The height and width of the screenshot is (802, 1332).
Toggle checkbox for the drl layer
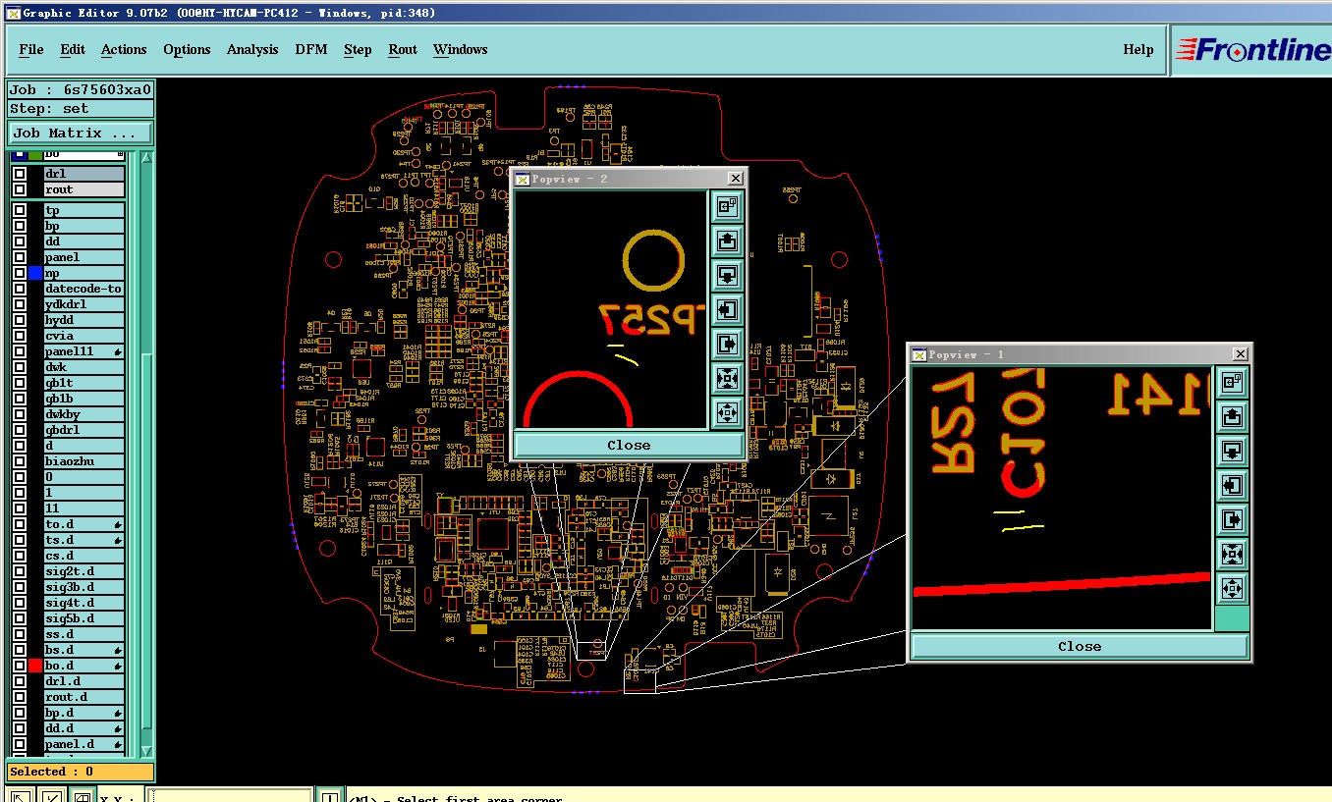[x=20, y=174]
